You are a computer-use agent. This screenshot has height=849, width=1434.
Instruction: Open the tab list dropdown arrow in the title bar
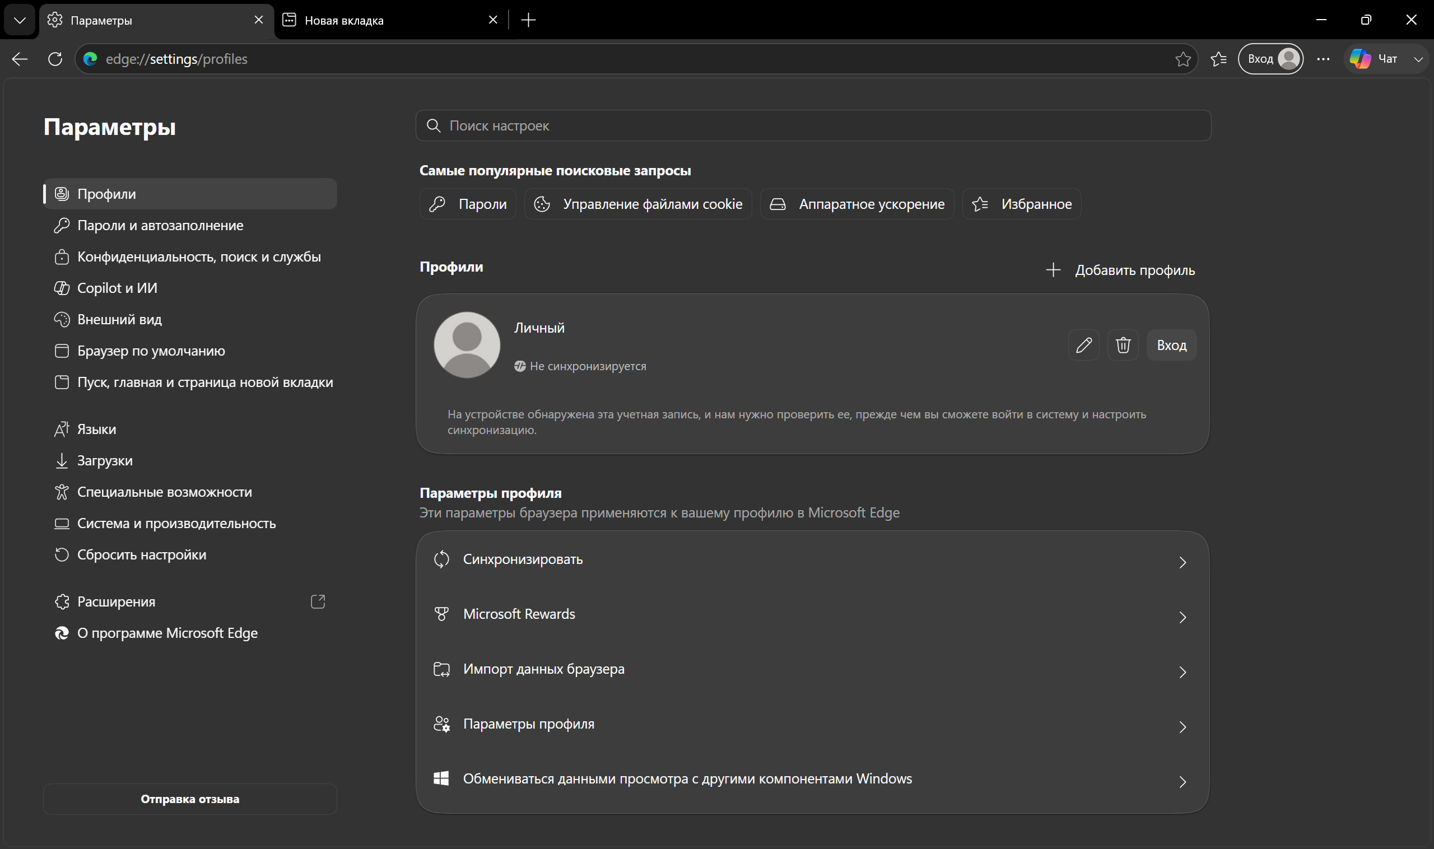pos(20,20)
